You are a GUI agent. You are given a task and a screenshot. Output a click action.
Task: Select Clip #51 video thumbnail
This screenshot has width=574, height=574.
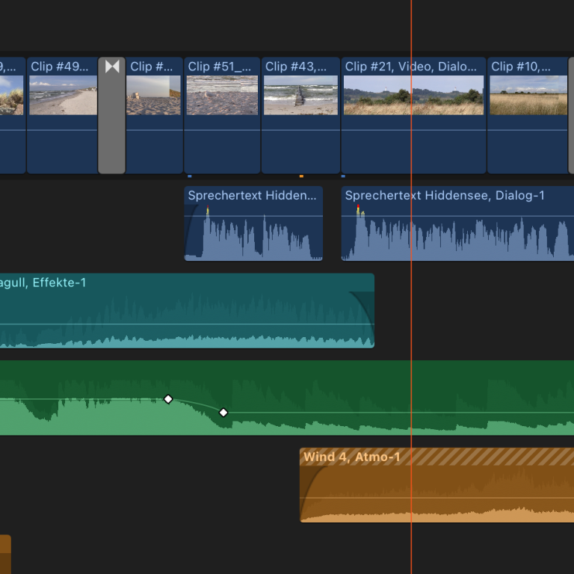click(222, 95)
